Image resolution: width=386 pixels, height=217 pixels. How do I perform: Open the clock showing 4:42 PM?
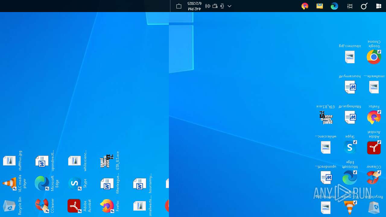coord(194,6)
